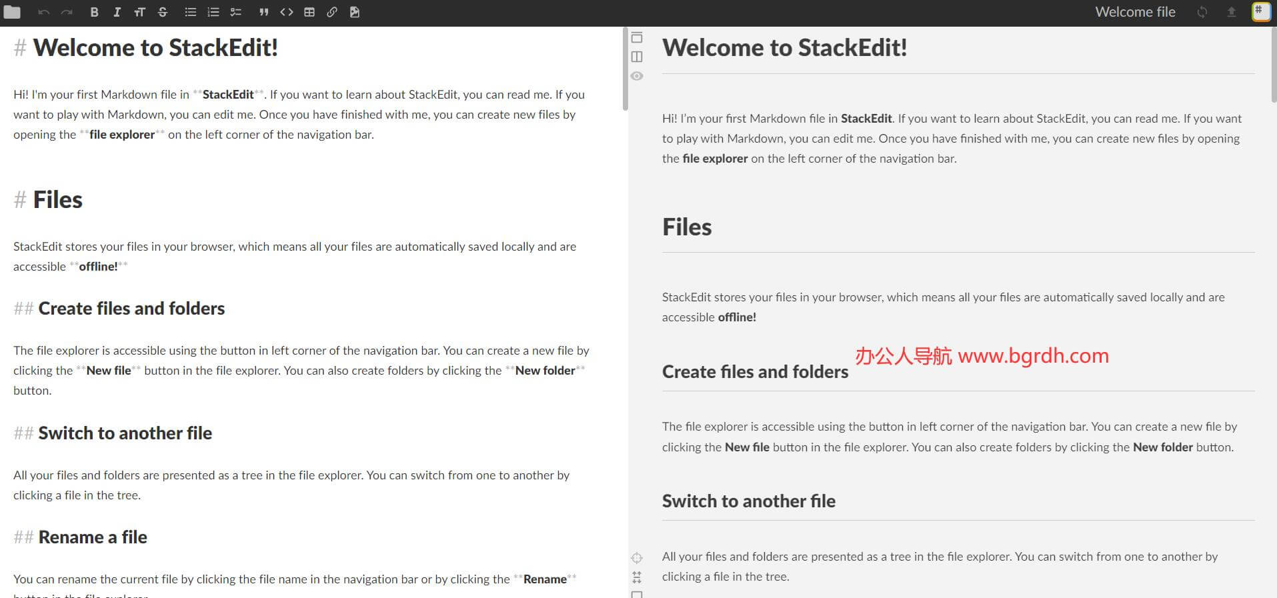Screen dimensions: 1277x598
Task: Insert a blockquote
Action: tap(264, 12)
